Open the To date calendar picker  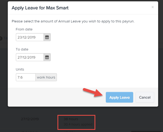point(47,57)
